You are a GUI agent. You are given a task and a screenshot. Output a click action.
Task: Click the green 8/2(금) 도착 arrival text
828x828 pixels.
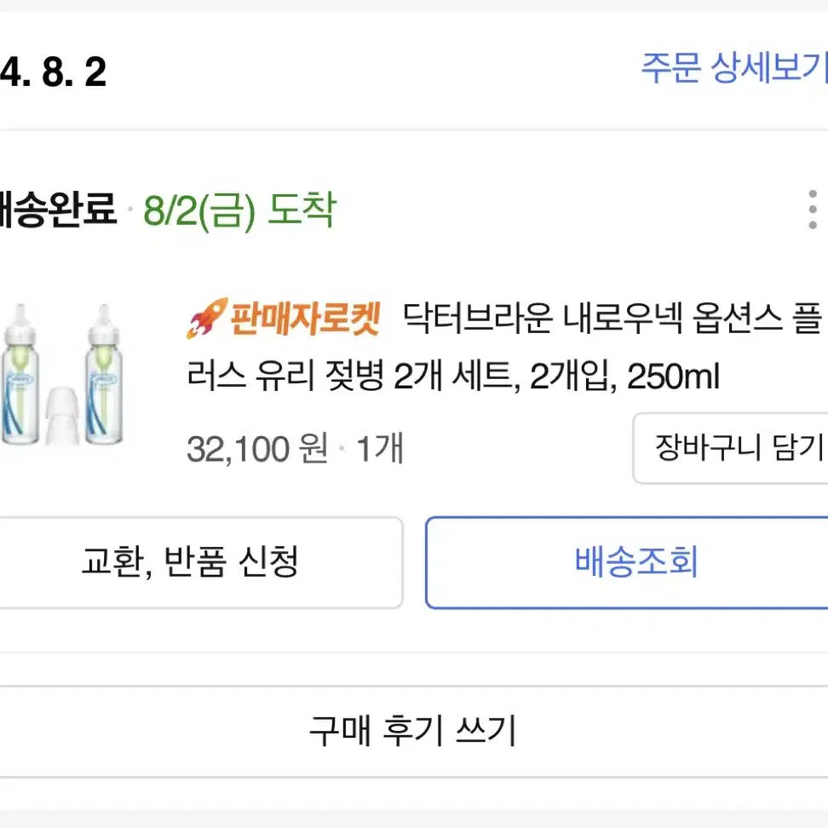point(239,210)
